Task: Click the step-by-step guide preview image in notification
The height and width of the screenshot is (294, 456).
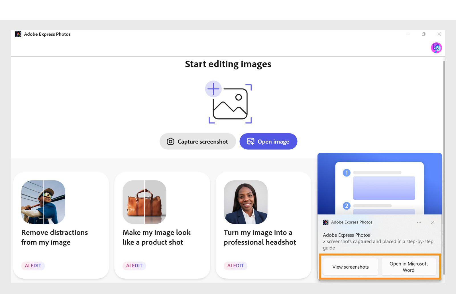Action: (x=380, y=184)
